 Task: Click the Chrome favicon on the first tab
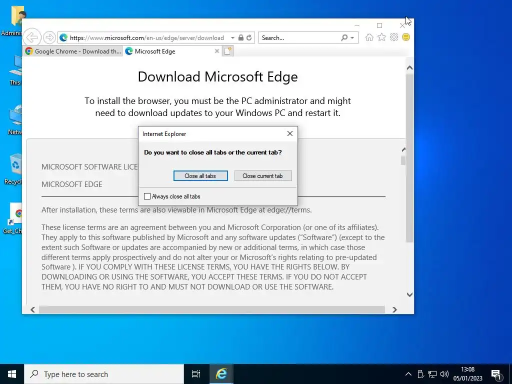29,51
